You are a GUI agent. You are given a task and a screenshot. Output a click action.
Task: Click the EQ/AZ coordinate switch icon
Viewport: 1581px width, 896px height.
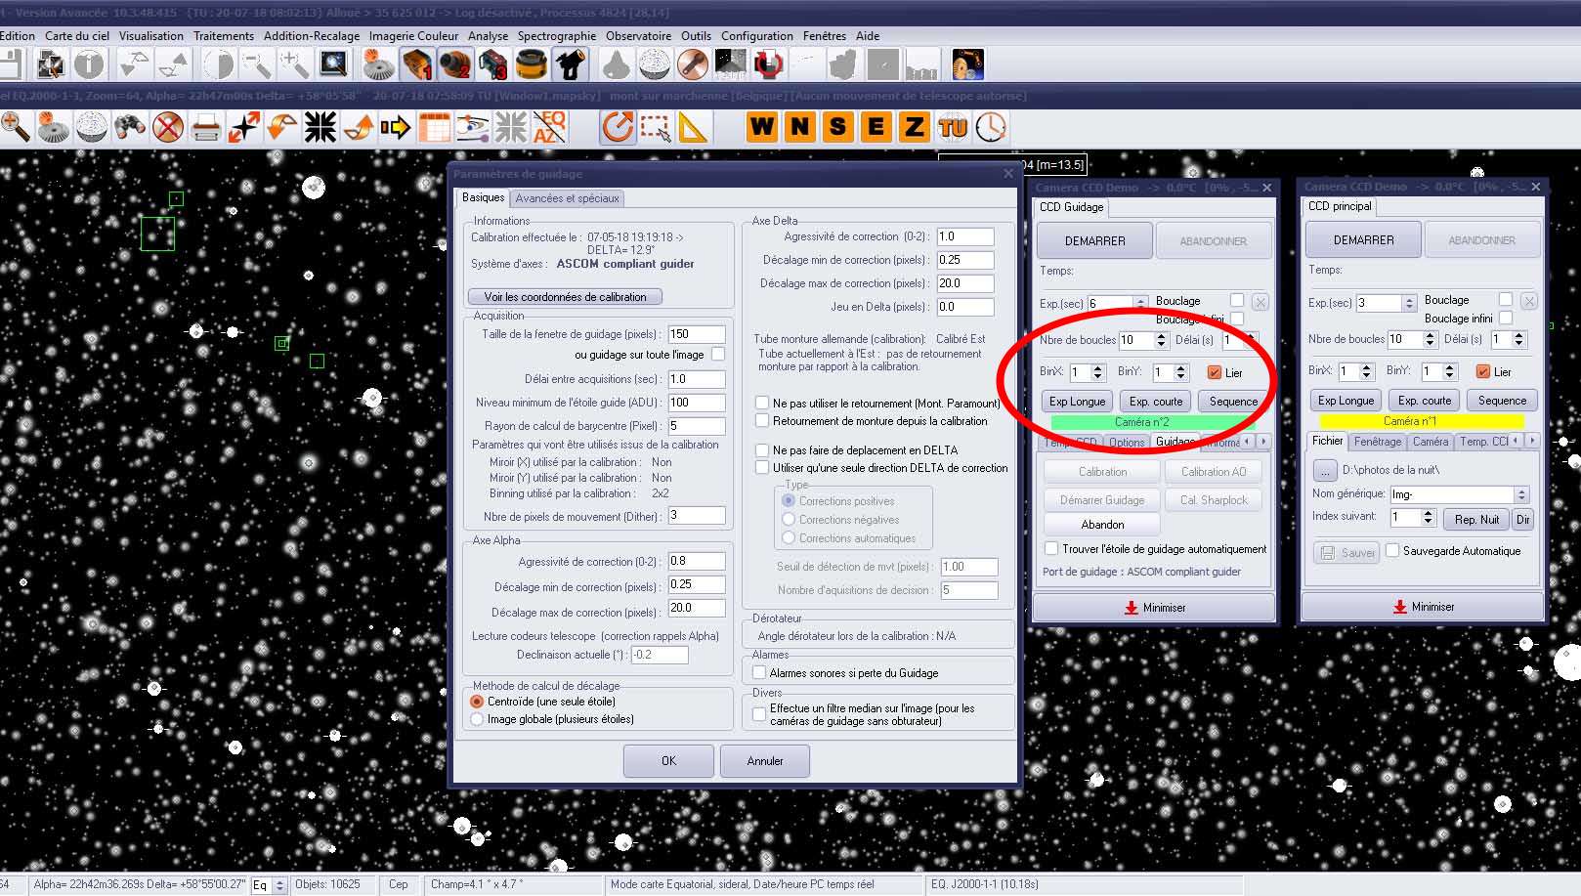click(x=549, y=127)
